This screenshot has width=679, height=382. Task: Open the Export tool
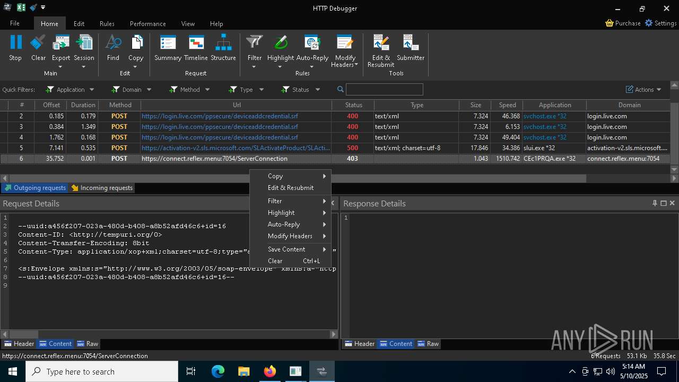click(x=61, y=43)
